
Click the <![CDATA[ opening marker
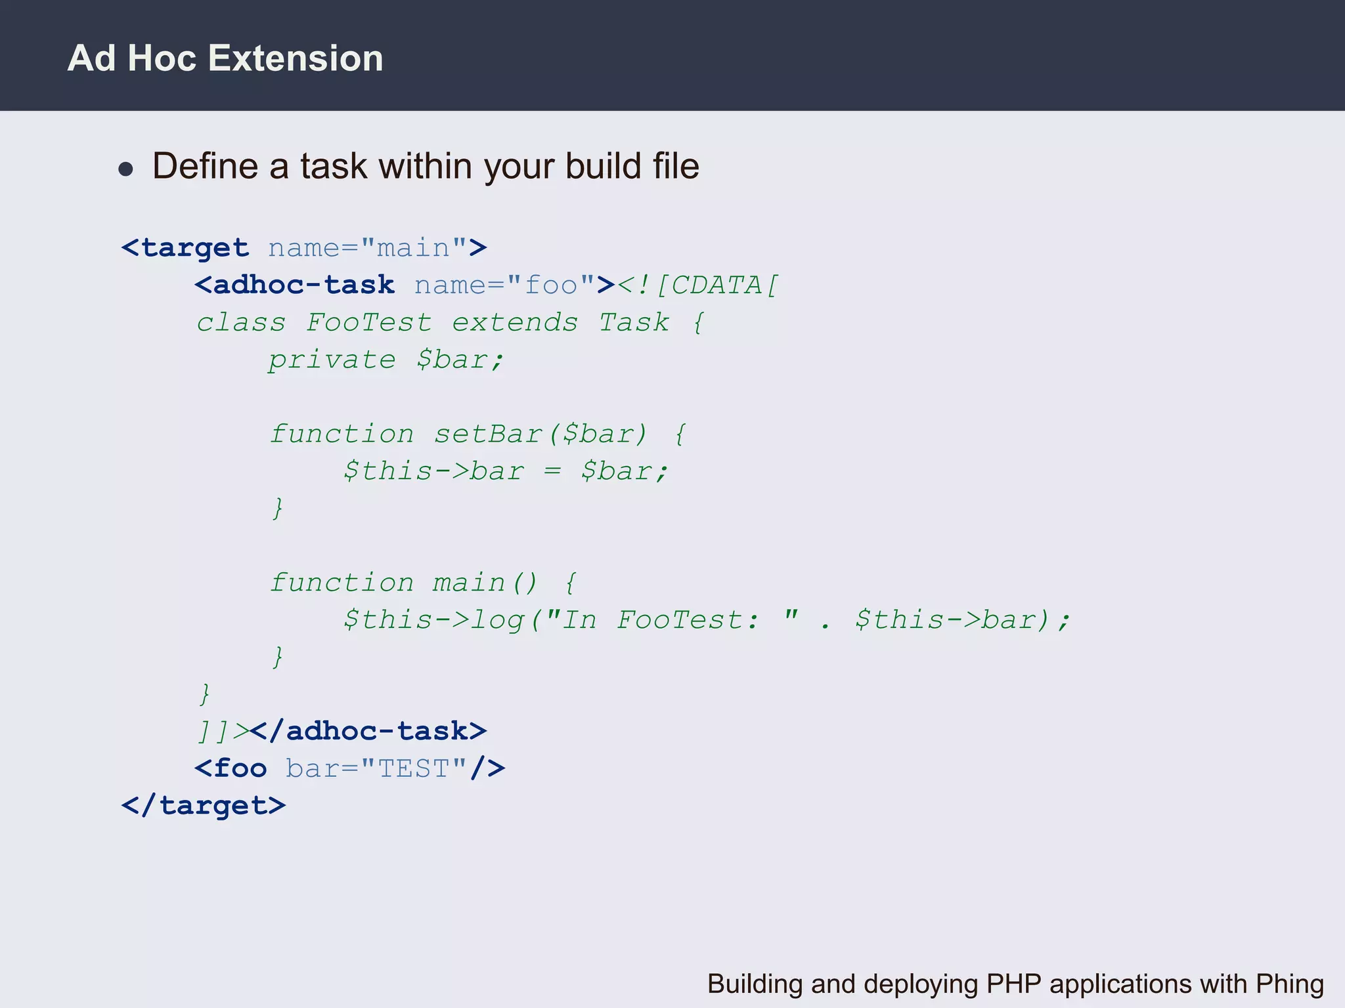(697, 285)
